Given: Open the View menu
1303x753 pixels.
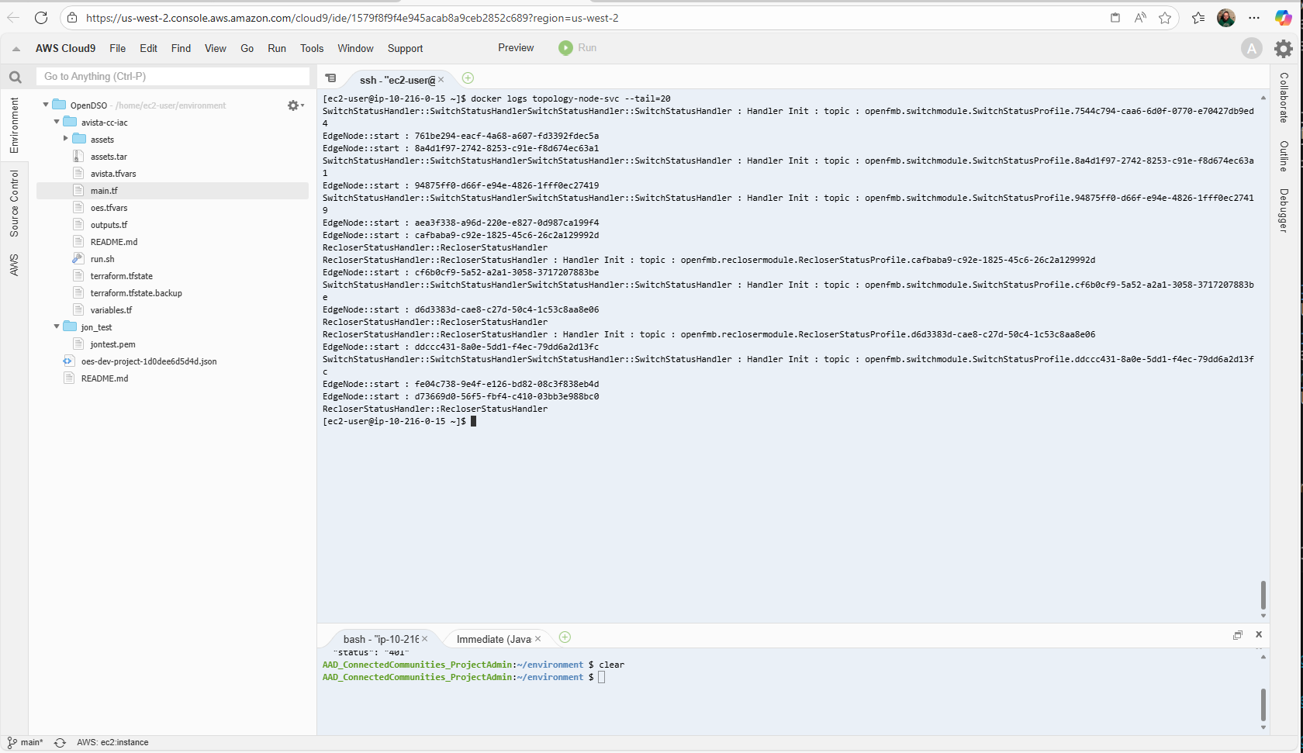Looking at the screenshot, I should [x=216, y=48].
